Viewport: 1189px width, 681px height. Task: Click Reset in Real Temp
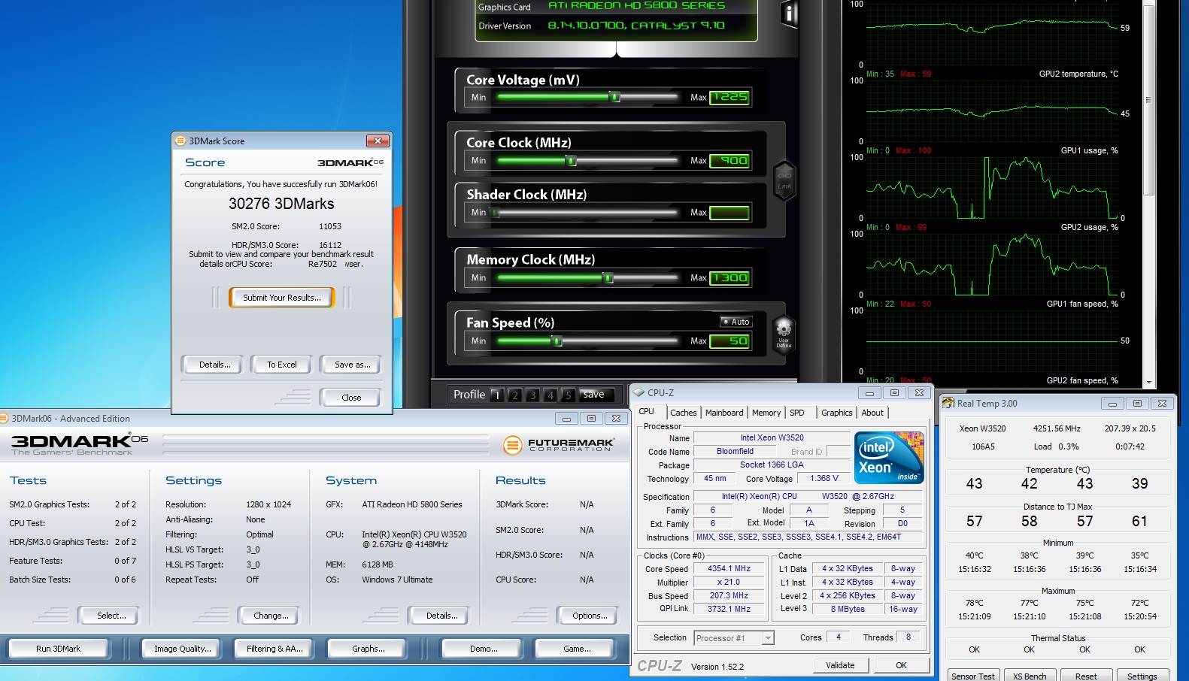click(1086, 676)
